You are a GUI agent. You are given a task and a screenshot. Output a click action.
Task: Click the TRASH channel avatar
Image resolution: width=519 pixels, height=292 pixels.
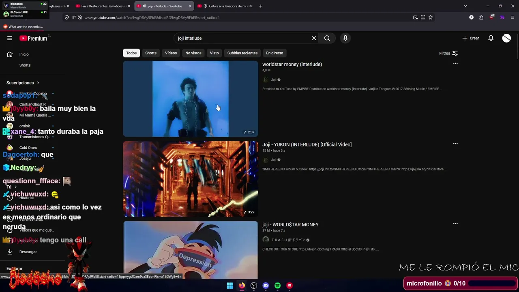click(266, 240)
